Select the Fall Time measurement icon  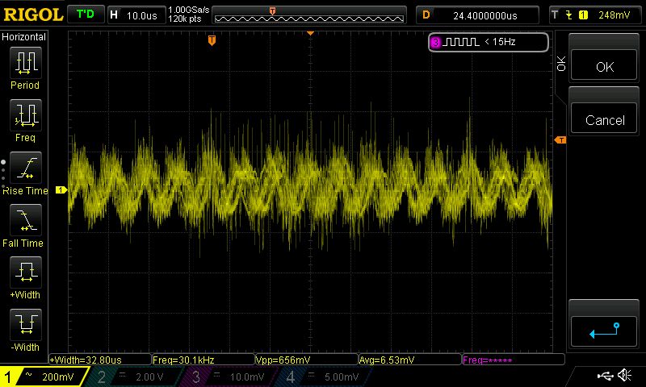pos(26,220)
